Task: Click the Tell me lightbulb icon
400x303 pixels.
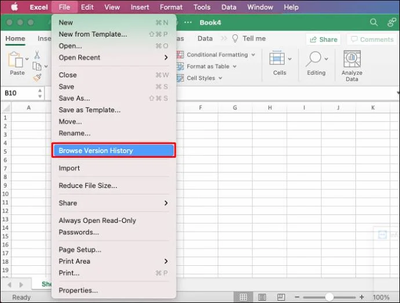Action: [x=235, y=38]
